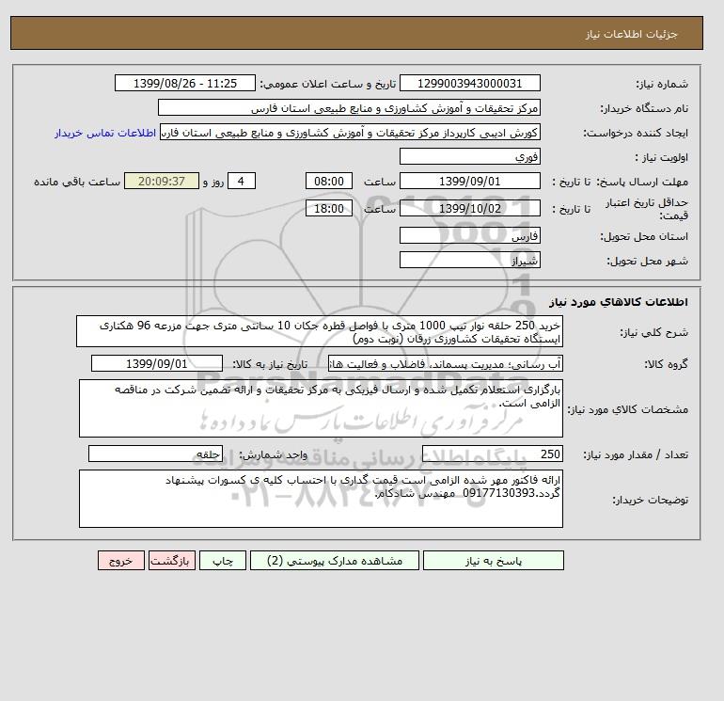Click the label نام دستگاه خریدار

click(x=644, y=108)
